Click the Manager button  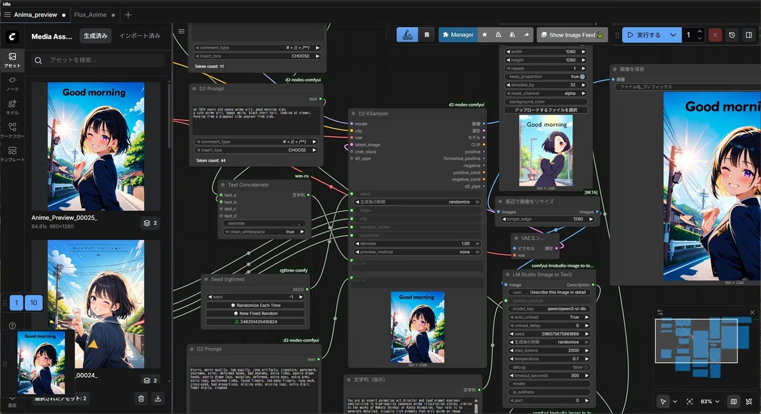458,35
